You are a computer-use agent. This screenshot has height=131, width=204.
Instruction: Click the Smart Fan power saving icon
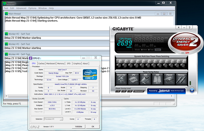click(x=121, y=79)
